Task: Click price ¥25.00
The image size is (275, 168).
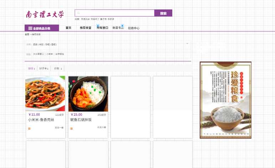Action: 76,115
